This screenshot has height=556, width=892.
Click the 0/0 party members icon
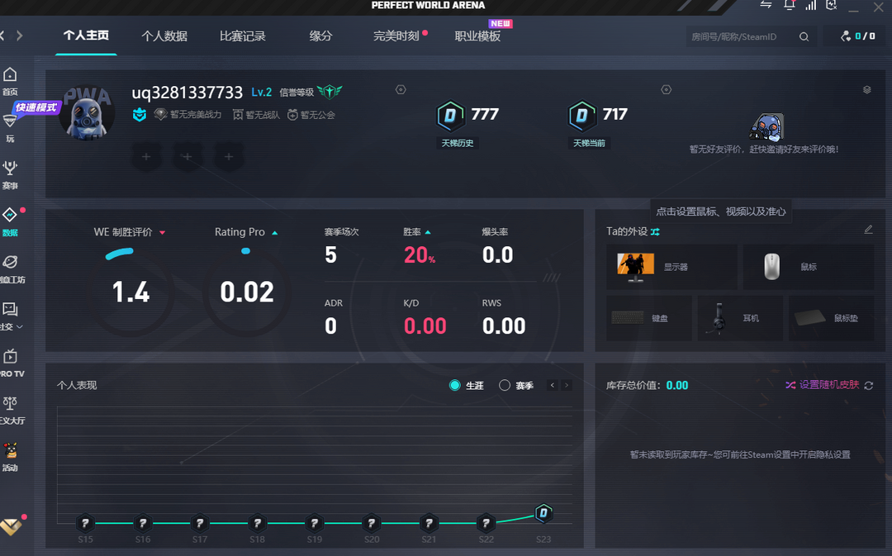pyautogui.click(x=846, y=36)
